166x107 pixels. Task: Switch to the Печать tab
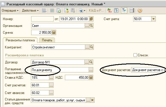pyautogui.click(x=47, y=40)
